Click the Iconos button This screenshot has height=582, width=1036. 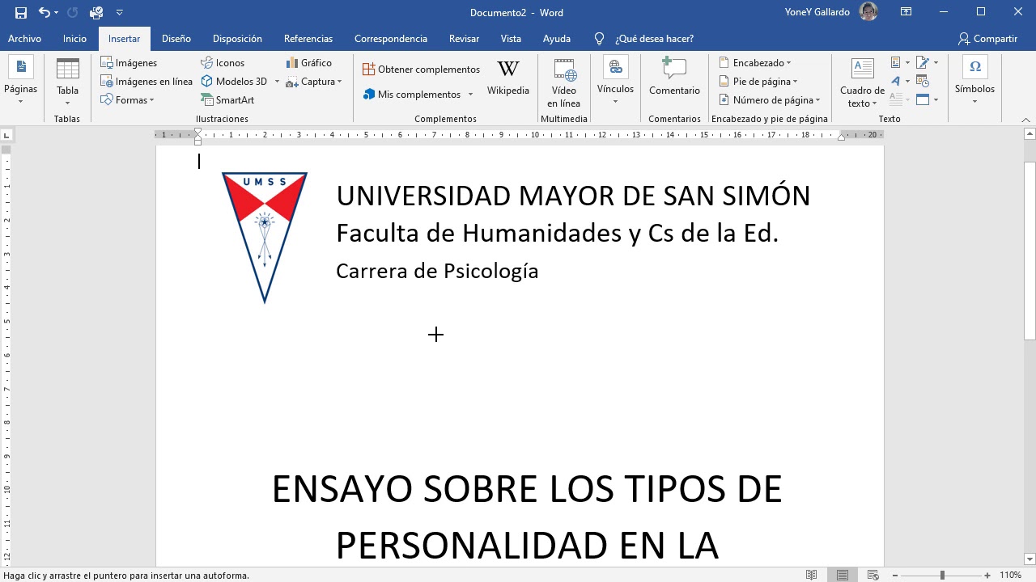pos(223,62)
